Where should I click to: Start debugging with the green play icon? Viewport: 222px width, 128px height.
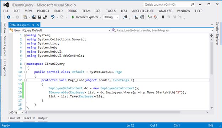(73, 17)
